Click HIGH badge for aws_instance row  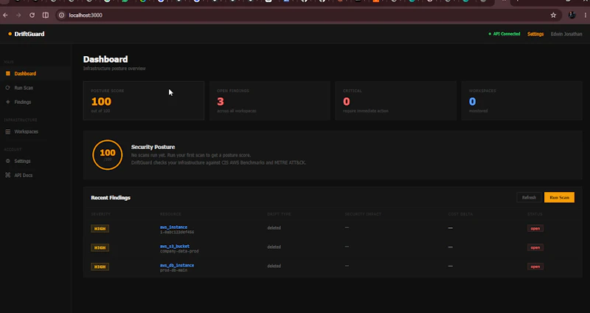tap(100, 229)
